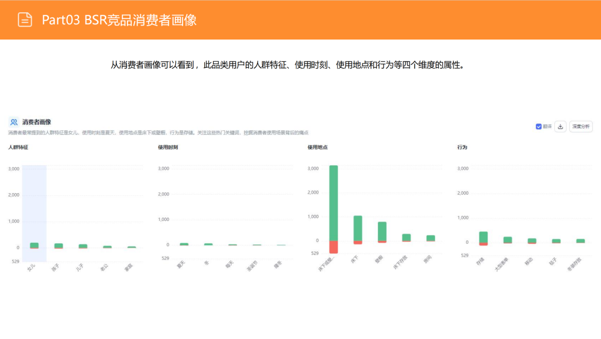This screenshot has width=601, height=339.
Task: Select the 女儿 bar in 人群特征 chart
Action: click(x=34, y=245)
